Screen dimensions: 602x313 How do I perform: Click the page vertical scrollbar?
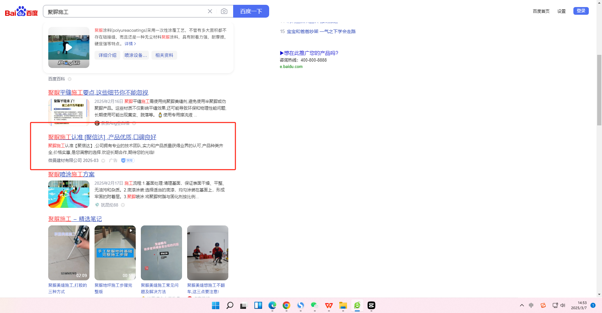click(x=599, y=90)
